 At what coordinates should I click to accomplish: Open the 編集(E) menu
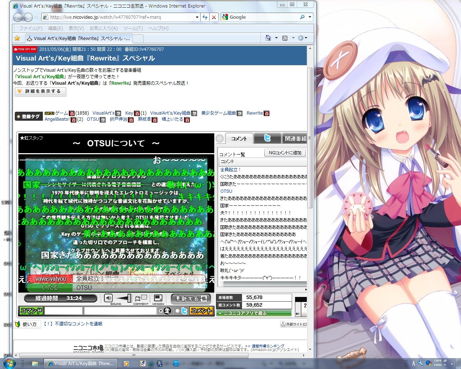pyautogui.click(x=55, y=28)
